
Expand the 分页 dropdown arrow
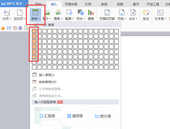point(10,19)
